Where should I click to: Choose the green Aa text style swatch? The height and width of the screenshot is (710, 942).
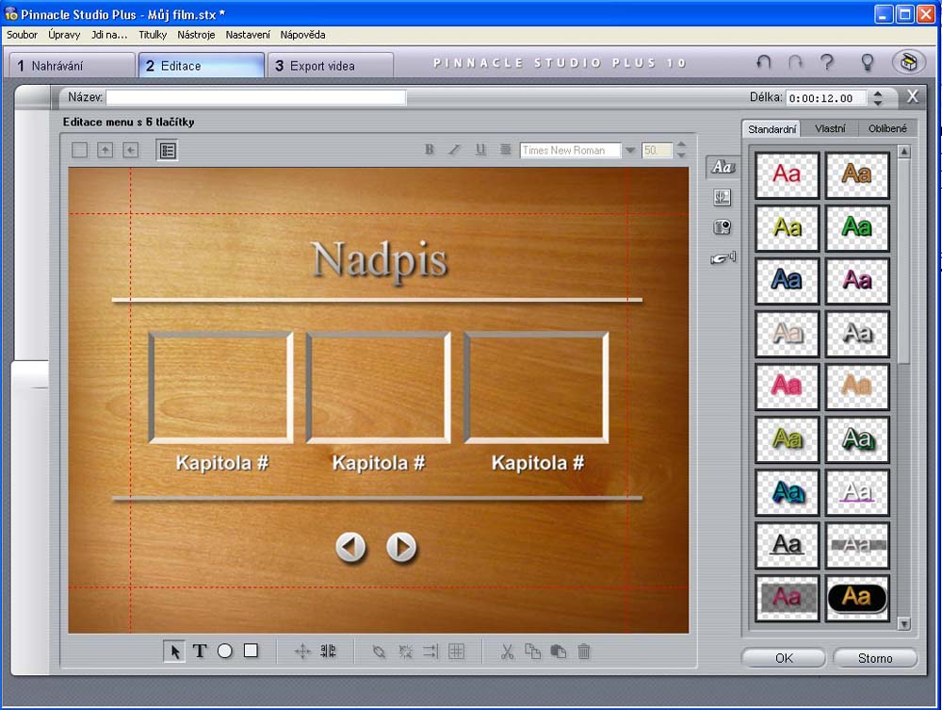point(857,227)
